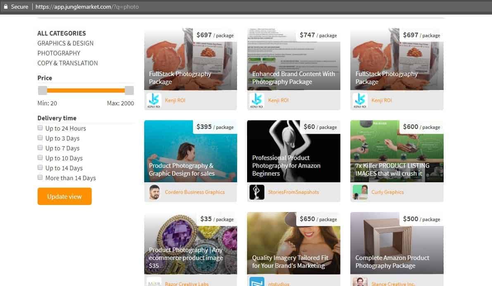Click the $60 / package price tag
492x286 pixels.
(320, 127)
